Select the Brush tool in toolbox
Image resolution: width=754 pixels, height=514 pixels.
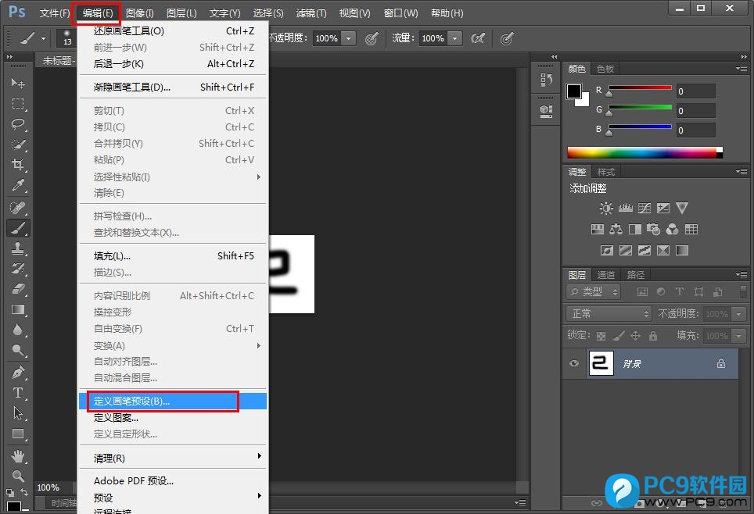click(x=18, y=228)
